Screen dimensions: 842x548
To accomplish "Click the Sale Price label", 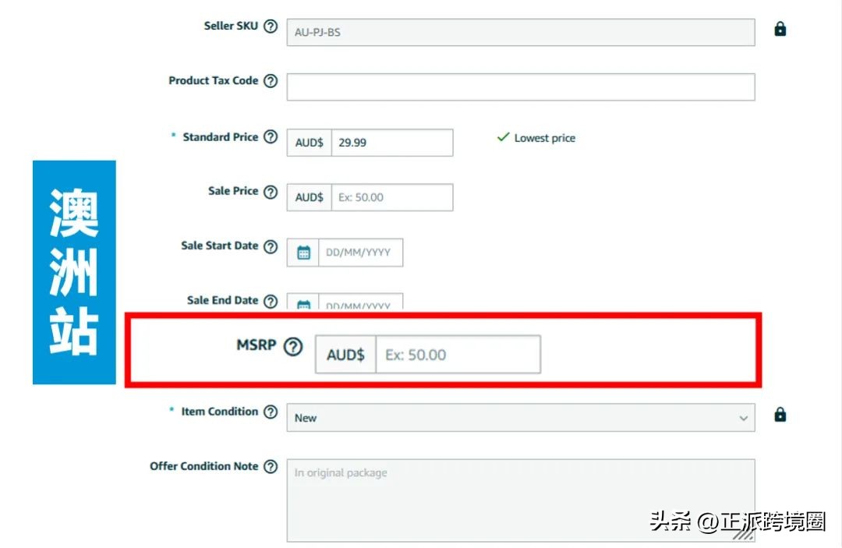I will [233, 191].
